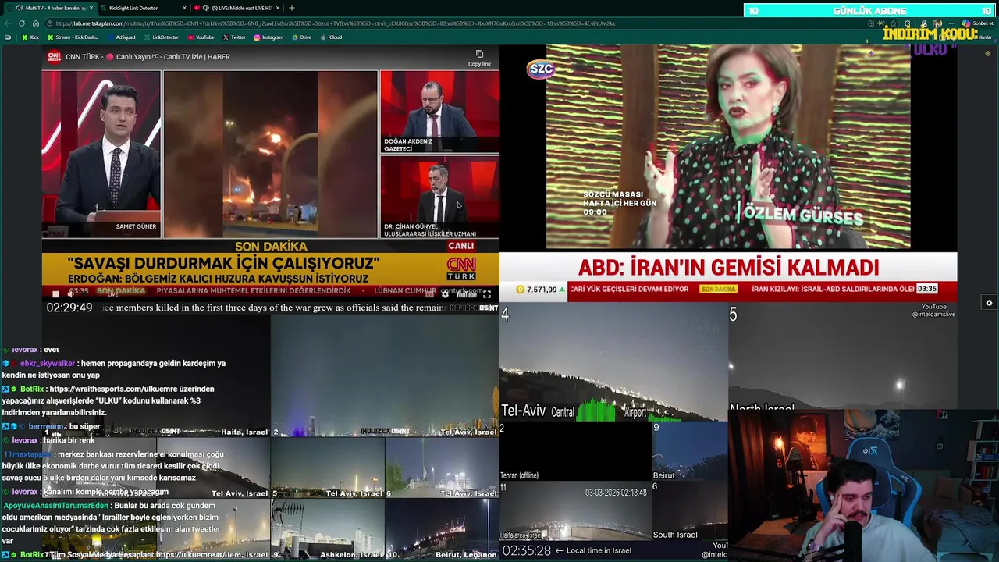
Task: Click the SZC channel logo
Action: click(x=541, y=69)
